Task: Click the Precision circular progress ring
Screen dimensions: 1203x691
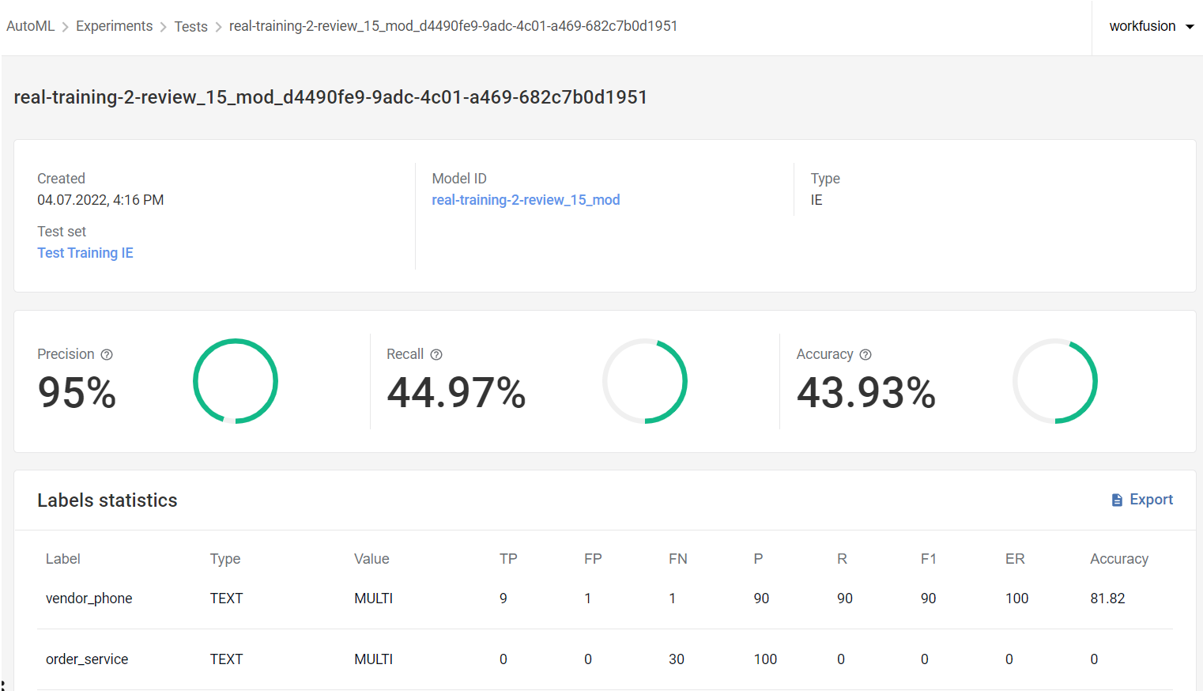Action: pyautogui.click(x=236, y=381)
